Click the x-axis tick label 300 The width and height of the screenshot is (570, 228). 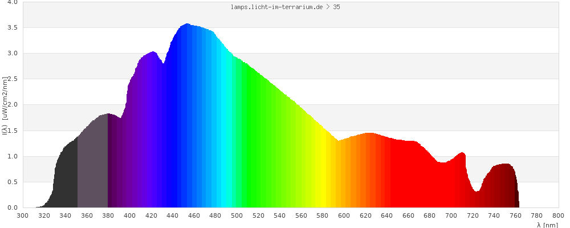23,215
